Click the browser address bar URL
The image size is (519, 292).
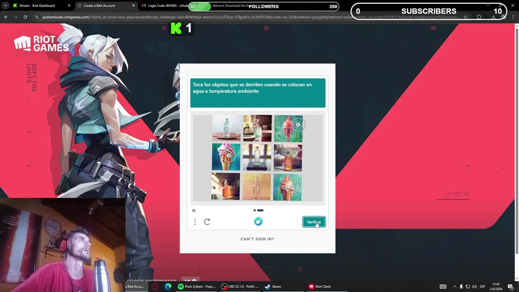(251, 17)
